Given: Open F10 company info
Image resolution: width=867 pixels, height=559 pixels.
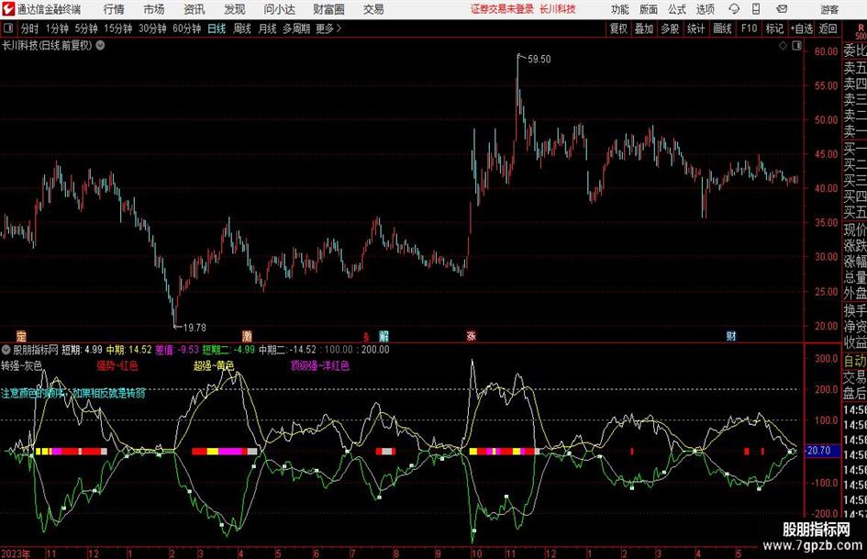Looking at the screenshot, I should [750, 28].
